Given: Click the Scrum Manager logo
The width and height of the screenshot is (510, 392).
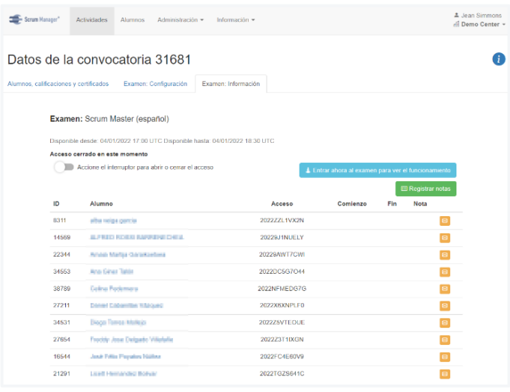Looking at the screenshot, I should click(x=34, y=19).
